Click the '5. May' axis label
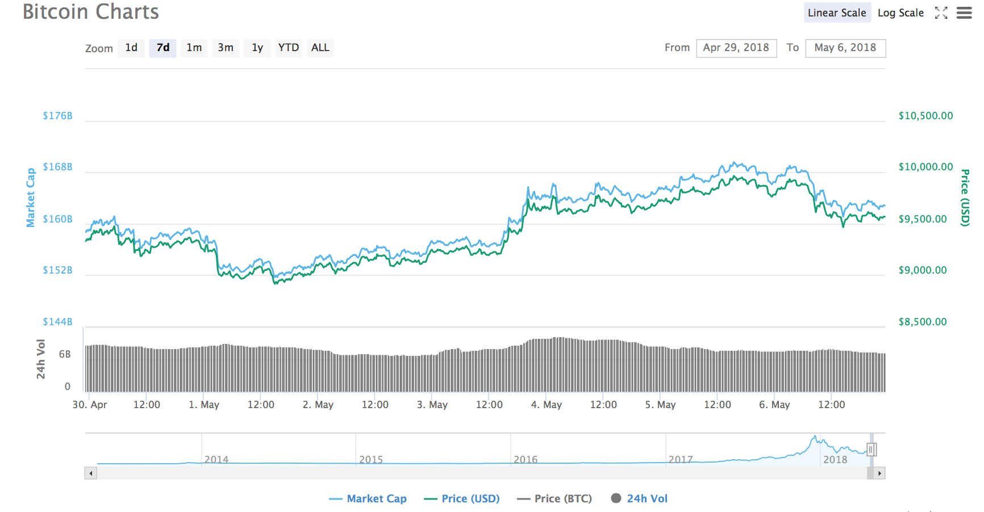 (x=661, y=405)
